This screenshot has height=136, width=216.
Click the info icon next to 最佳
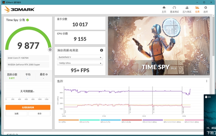click(47, 75)
